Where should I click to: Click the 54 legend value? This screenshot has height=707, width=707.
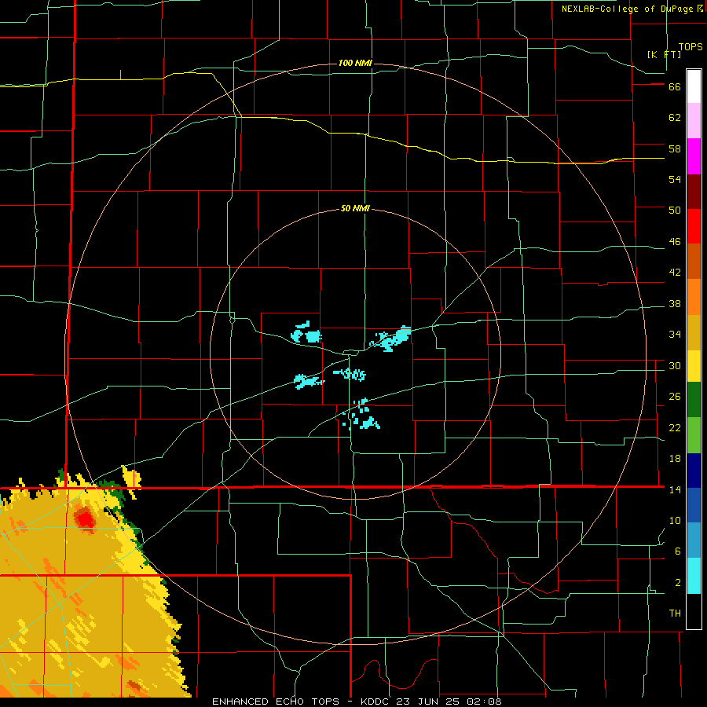pos(675,179)
